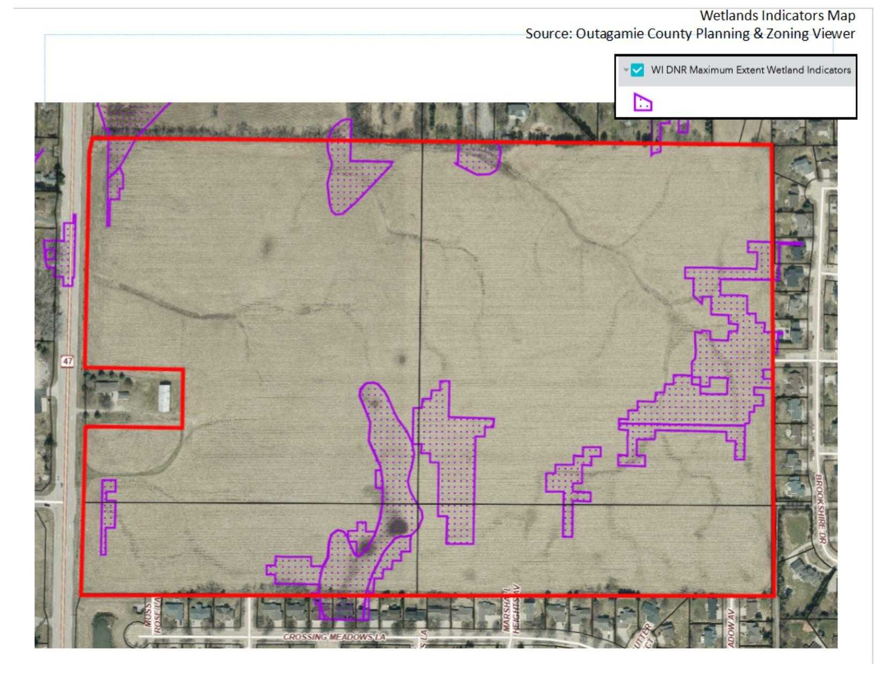Click the Crossing Meadows La street label
The height and width of the screenshot is (683, 884).
[334, 637]
